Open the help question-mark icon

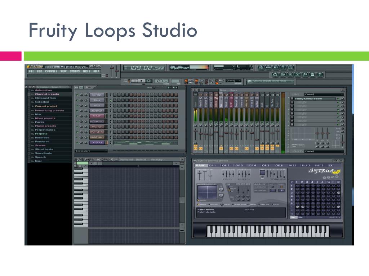tap(320, 75)
